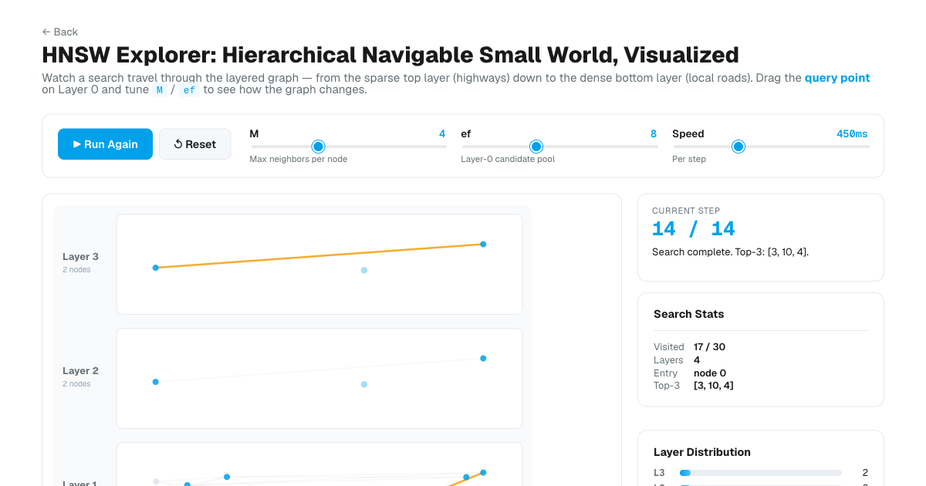Screen dimensions: 926x486
Task: Click the 'Search Stats' heading
Action: pos(688,314)
